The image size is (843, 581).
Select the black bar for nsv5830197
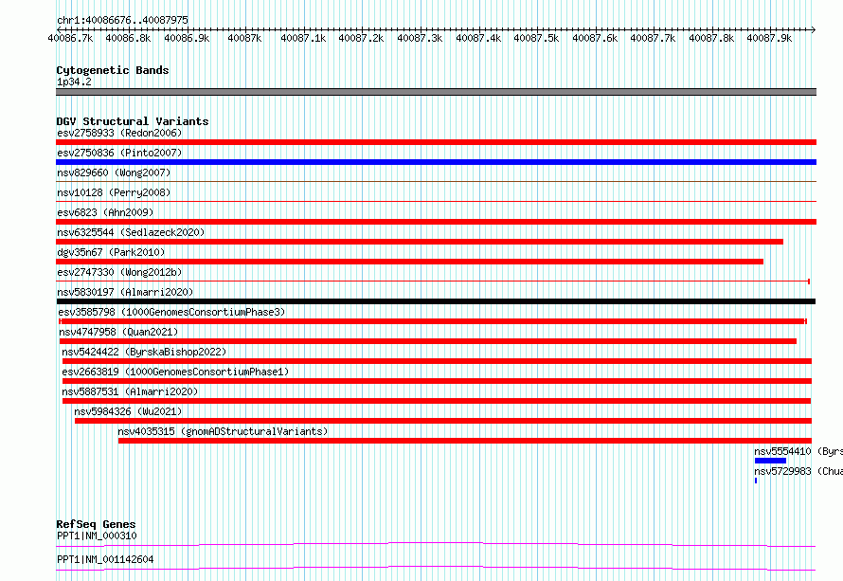point(436,301)
